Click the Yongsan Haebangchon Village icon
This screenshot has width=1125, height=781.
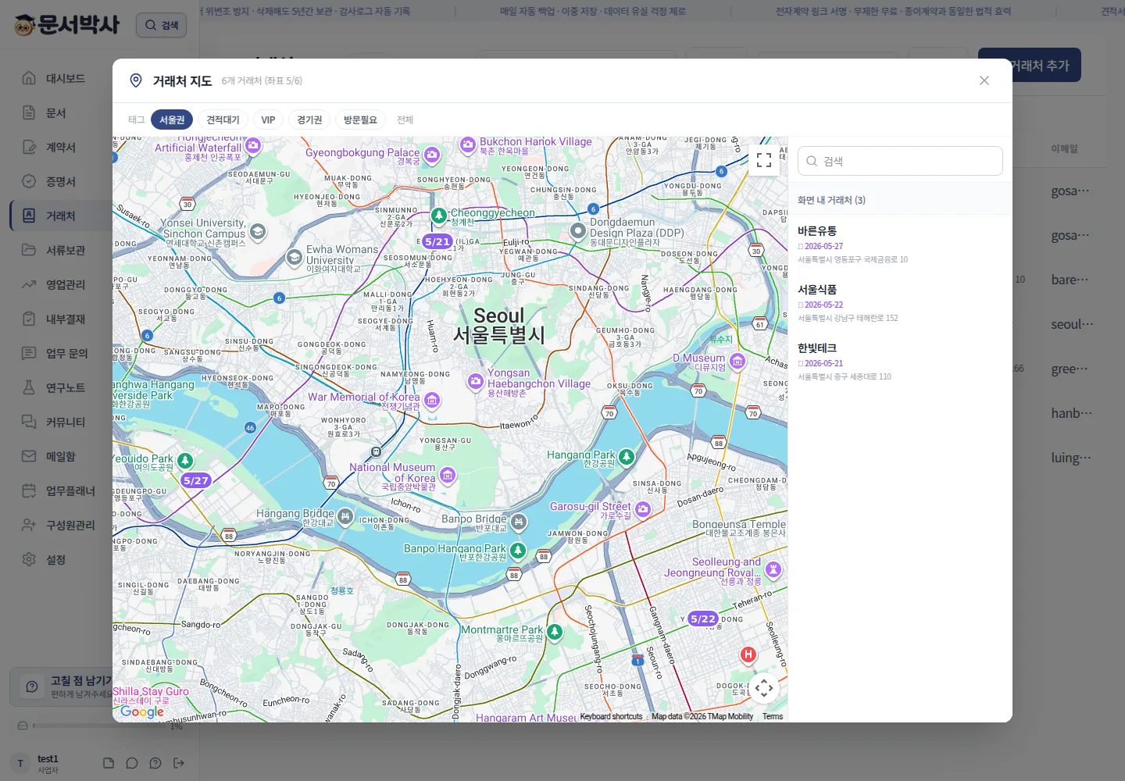pos(476,381)
